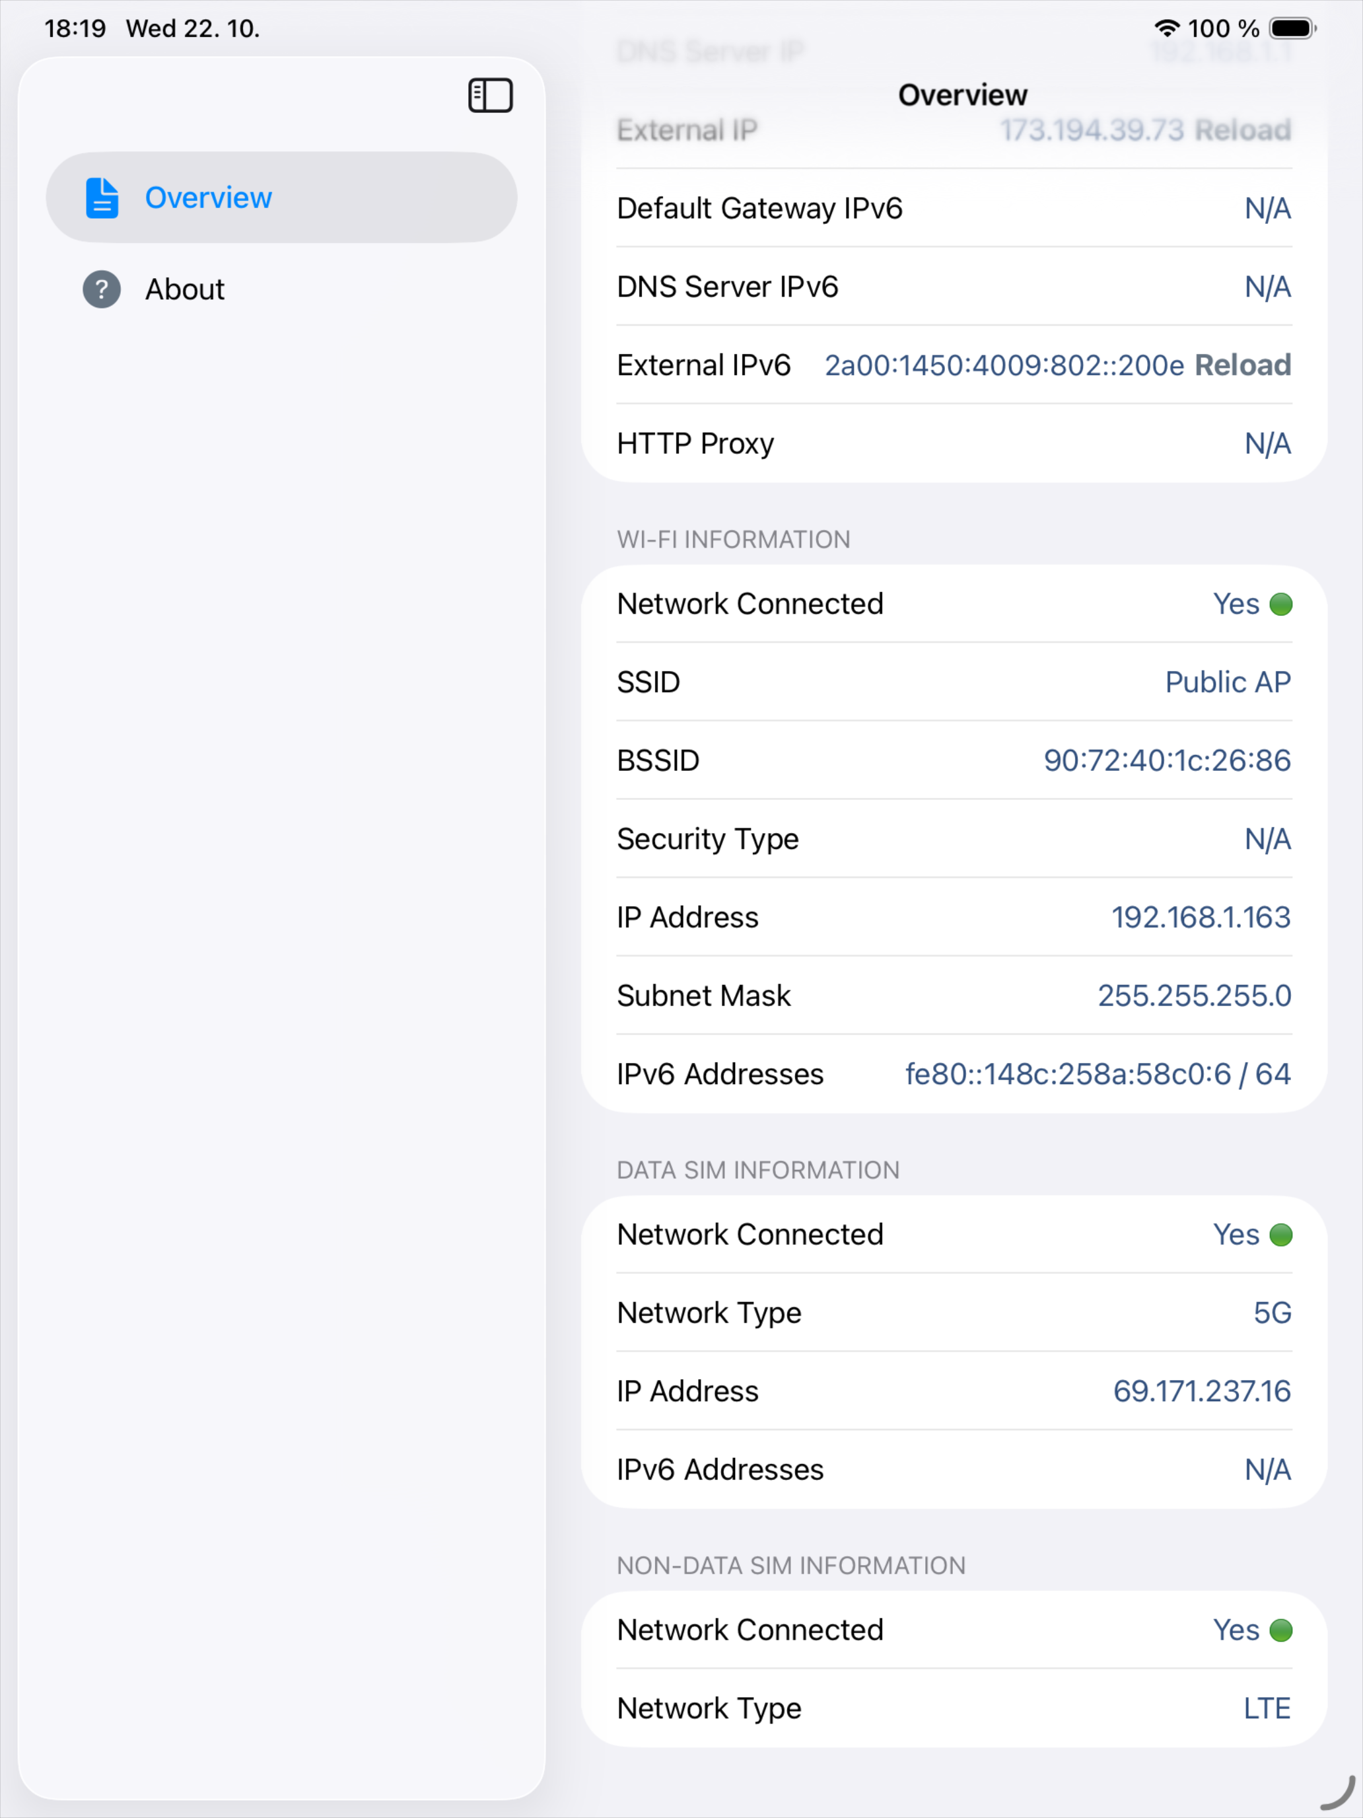The height and width of the screenshot is (1818, 1363).
Task: Click the green Wi-Fi Network Connected indicator
Action: pyautogui.click(x=1281, y=604)
